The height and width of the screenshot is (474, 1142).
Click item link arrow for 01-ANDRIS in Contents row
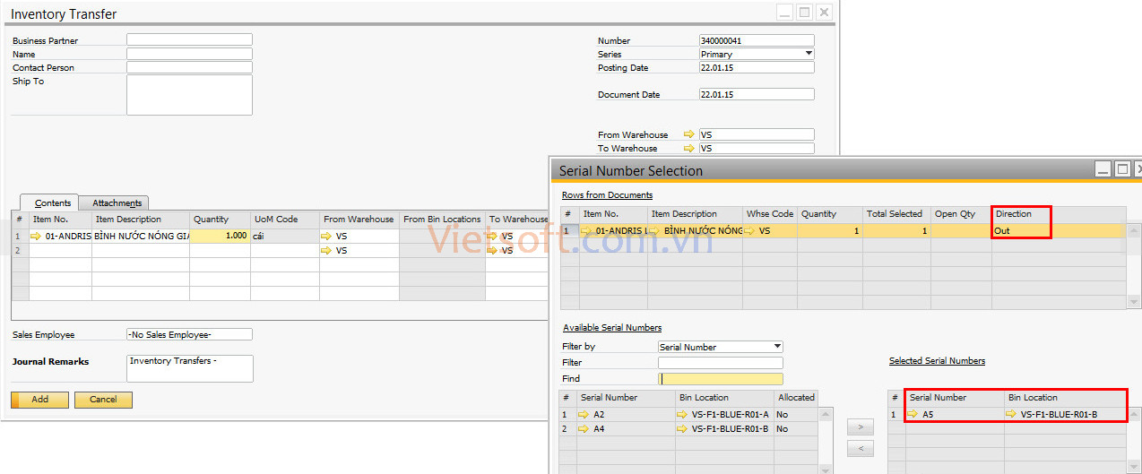pyautogui.click(x=36, y=237)
